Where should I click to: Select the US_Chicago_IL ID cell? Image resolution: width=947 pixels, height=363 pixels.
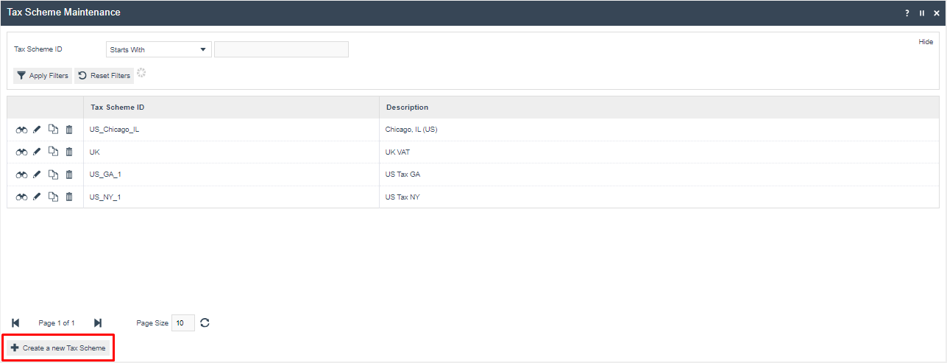[231, 130]
